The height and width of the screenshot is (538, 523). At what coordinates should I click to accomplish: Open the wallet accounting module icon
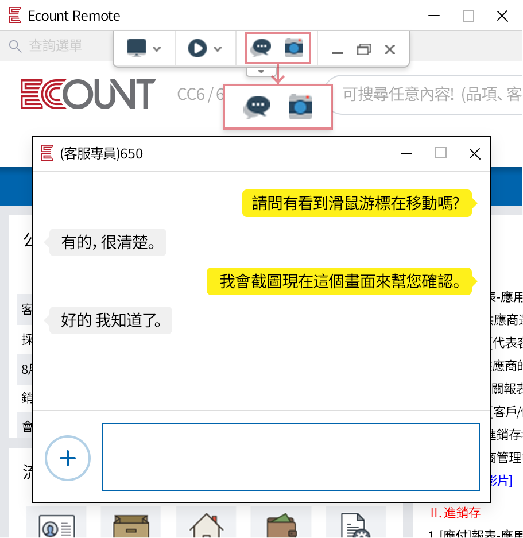coord(281,524)
